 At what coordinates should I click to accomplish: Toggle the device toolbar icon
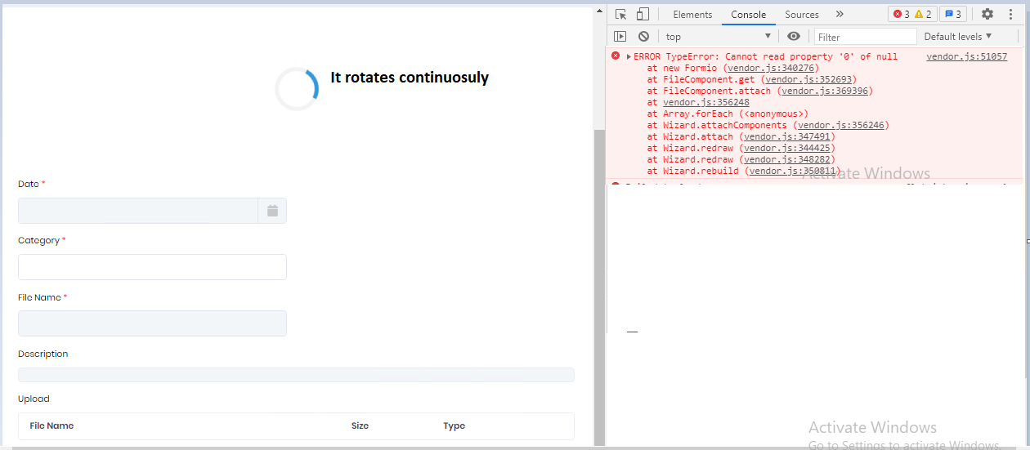[x=643, y=14]
